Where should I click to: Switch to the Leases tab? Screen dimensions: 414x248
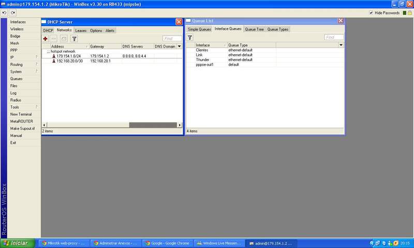pos(81,30)
